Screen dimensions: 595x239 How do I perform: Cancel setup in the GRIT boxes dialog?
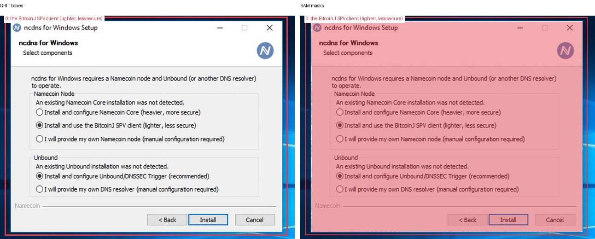click(x=255, y=220)
